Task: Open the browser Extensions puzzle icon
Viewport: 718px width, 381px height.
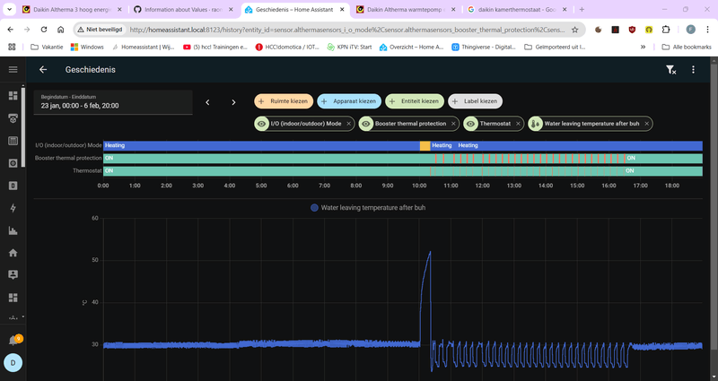Action: coord(666,30)
